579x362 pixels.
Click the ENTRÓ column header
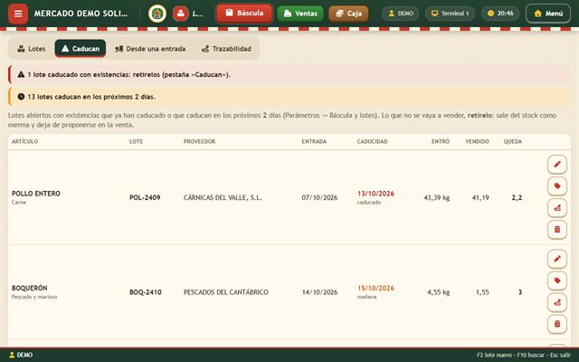pyautogui.click(x=441, y=141)
